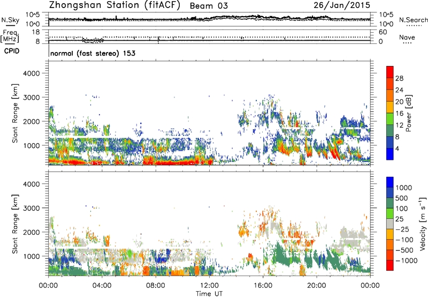
Task: Click the date '26/Jan/2015'
Action: [342, 5]
